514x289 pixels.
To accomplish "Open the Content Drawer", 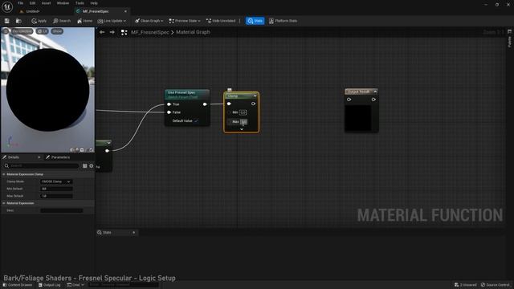I will coord(18,285).
